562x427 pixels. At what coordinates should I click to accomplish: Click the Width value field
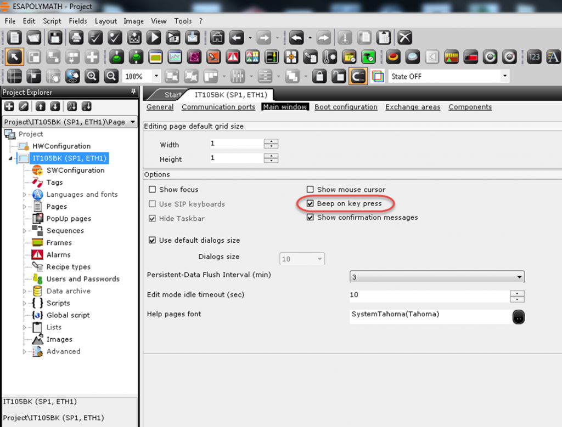[237, 144]
